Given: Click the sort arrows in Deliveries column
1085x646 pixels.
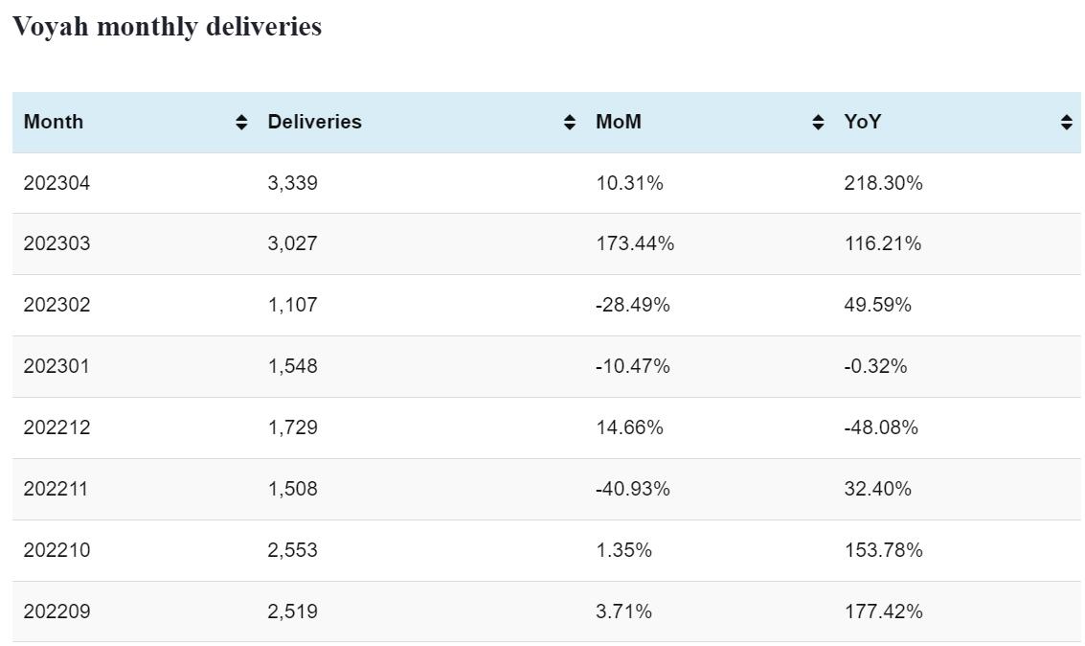Looking at the screenshot, I should pos(570,122).
